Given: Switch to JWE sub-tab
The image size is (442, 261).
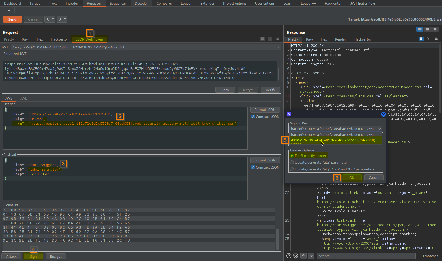Looking at the screenshot, I should pyautogui.click(x=24, y=98).
